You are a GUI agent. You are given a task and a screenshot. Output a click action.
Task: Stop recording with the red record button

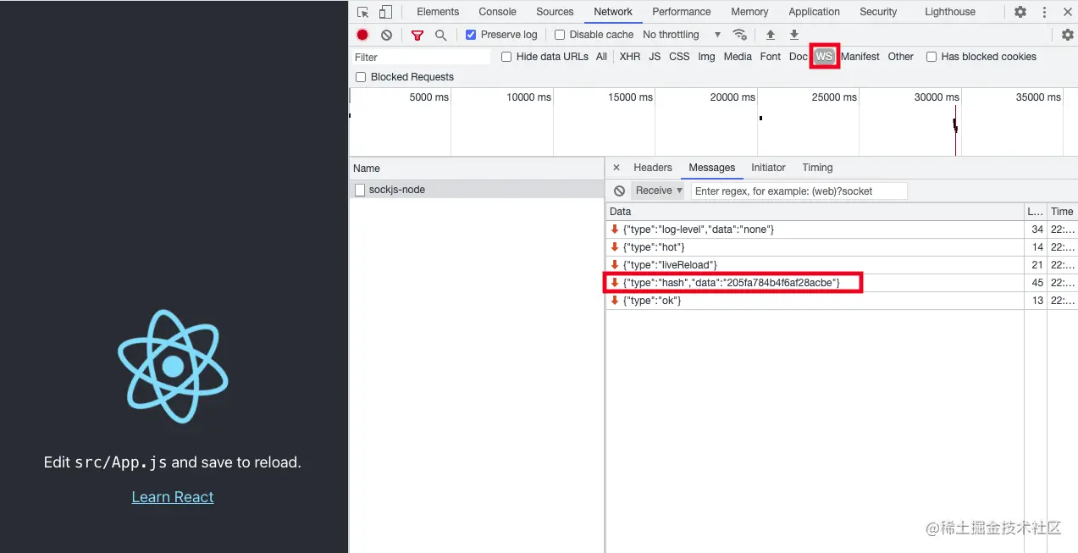[x=362, y=35]
